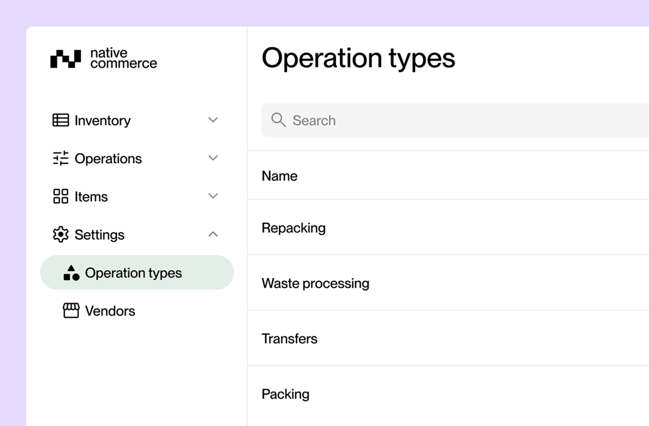Select Operation types in the sidebar
This screenshot has height=426, width=649.
click(133, 272)
